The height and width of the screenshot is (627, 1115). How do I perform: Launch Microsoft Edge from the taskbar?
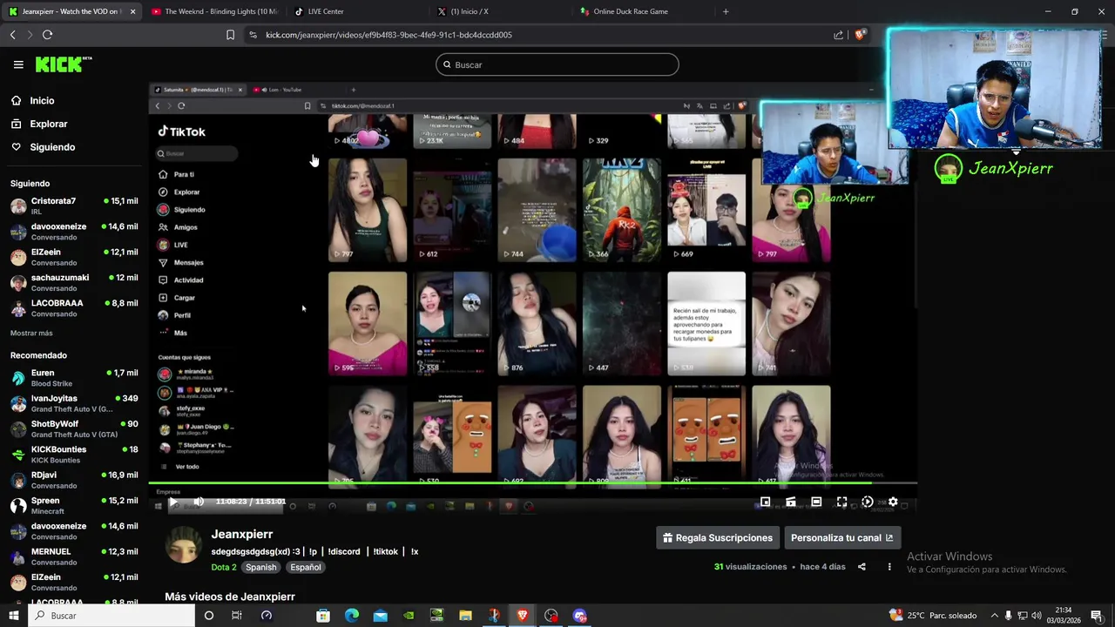click(x=352, y=616)
